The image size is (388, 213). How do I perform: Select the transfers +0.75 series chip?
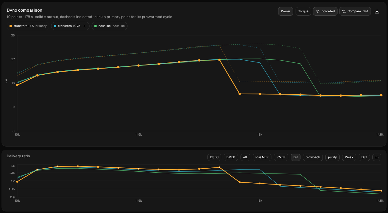[x=70, y=26]
